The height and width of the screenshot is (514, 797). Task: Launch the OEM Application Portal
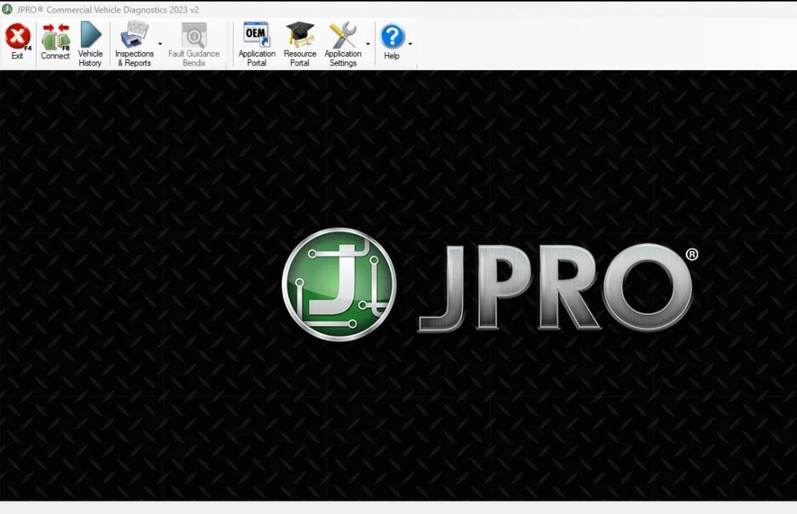pyautogui.click(x=256, y=34)
